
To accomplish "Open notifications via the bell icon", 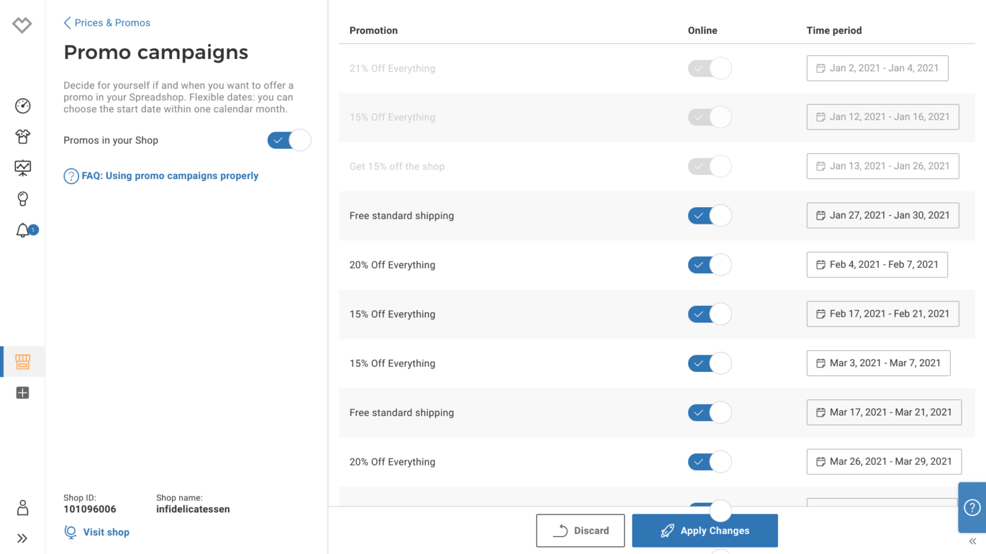I will pyautogui.click(x=22, y=230).
